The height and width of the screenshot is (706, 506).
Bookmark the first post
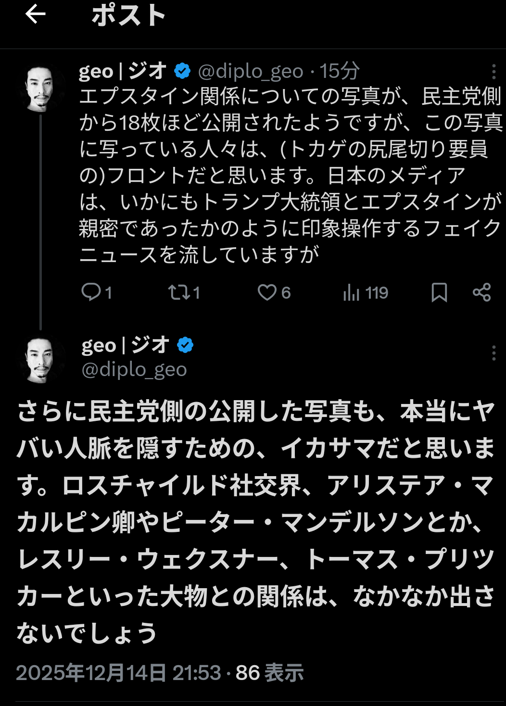439,292
